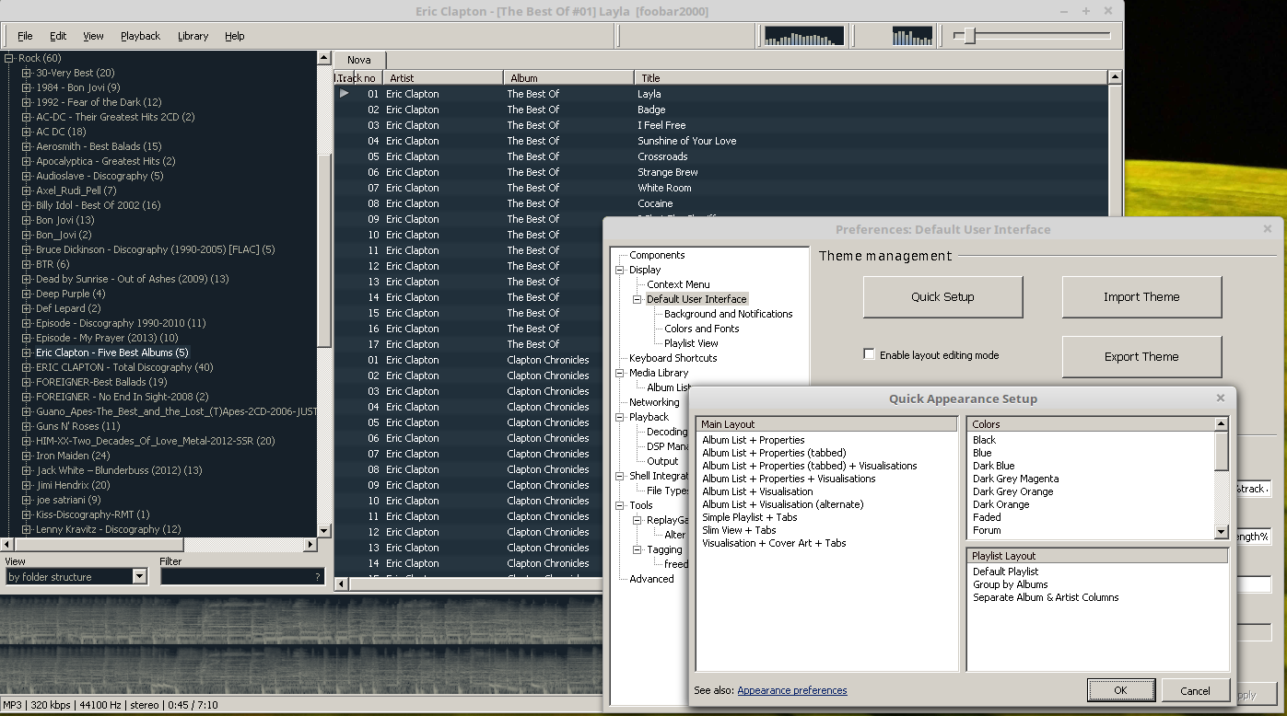The image size is (1287, 716).
Task: Collapse the Rock (60) root node
Action: click(6, 58)
